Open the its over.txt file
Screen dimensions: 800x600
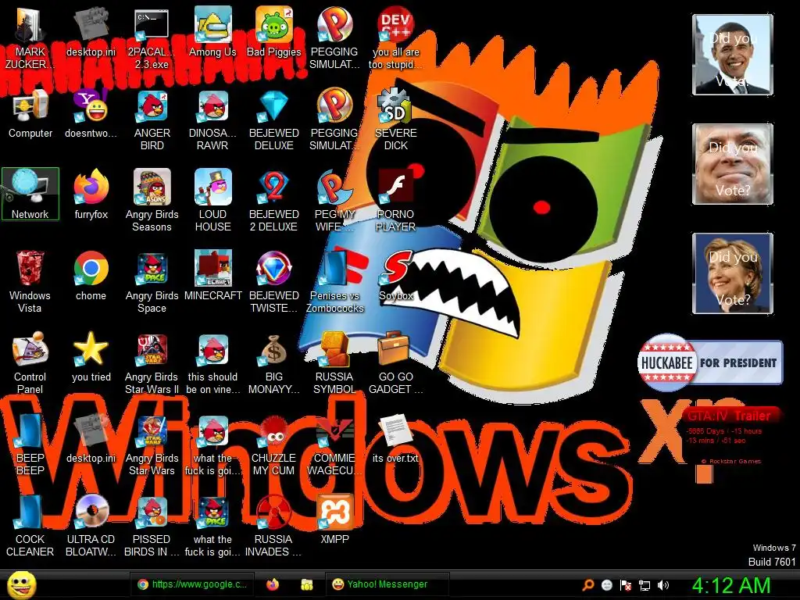[x=396, y=437]
